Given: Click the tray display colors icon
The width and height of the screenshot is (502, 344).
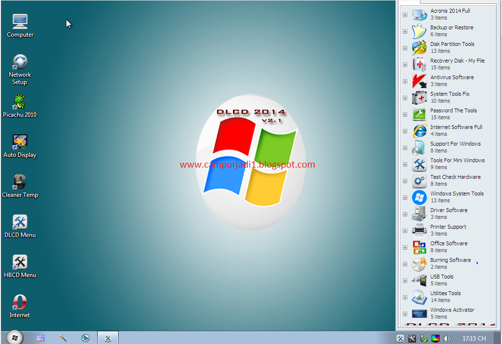Looking at the screenshot, I should pyautogui.click(x=436, y=338).
